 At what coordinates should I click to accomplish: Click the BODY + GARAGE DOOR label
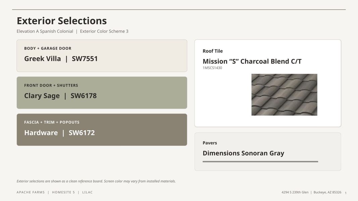click(x=48, y=48)
